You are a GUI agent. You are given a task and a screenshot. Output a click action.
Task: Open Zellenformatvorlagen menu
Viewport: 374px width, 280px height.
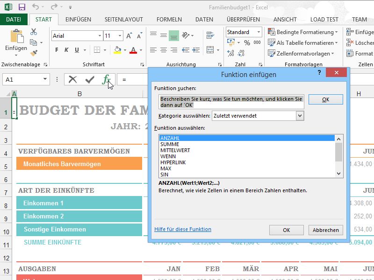[x=301, y=54]
